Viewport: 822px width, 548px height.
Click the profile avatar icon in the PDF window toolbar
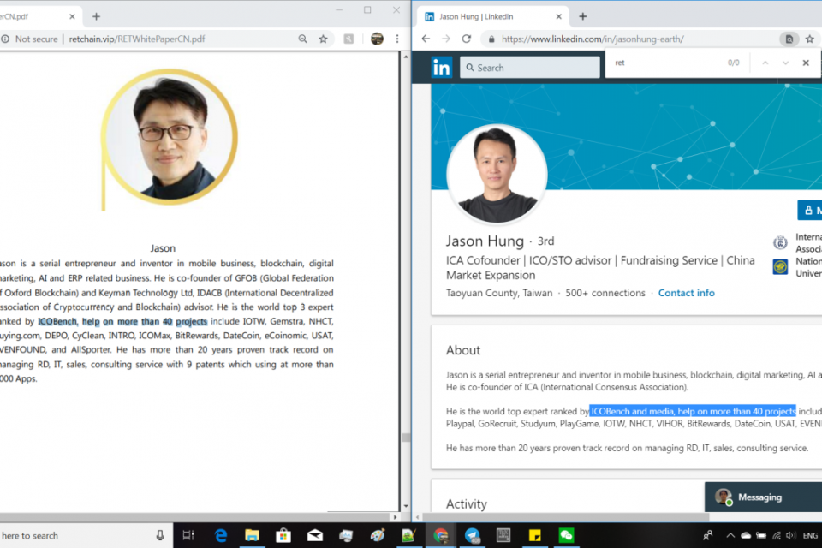coord(377,39)
